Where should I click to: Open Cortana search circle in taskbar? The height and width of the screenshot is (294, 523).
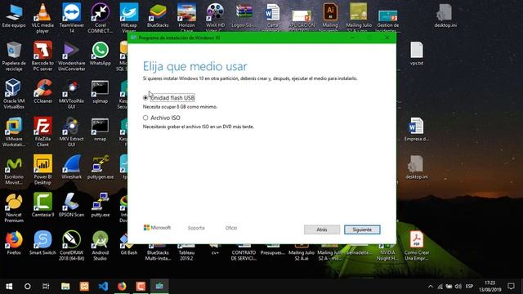pyautogui.click(x=28, y=287)
